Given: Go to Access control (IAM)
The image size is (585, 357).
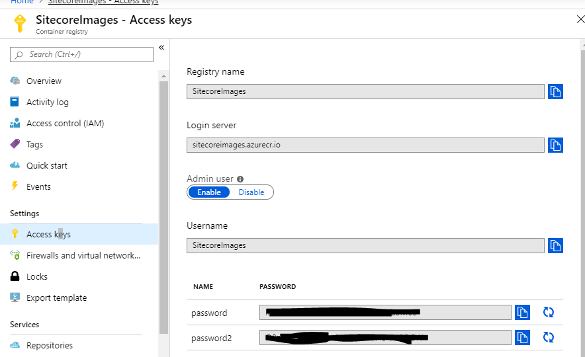Looking at the screenshot, I should tap(65, 123).
